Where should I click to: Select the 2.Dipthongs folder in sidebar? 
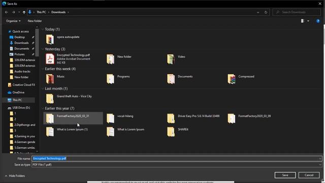pyautogui.click(x=25, y=125)
